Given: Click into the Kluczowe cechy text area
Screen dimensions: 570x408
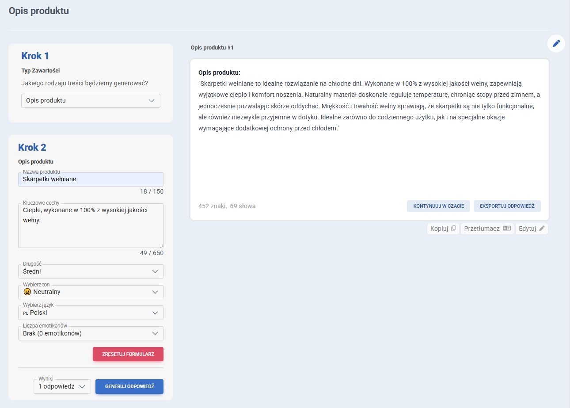Looking at the screenshot, I should pyautogui.click(x=91, y=230).
